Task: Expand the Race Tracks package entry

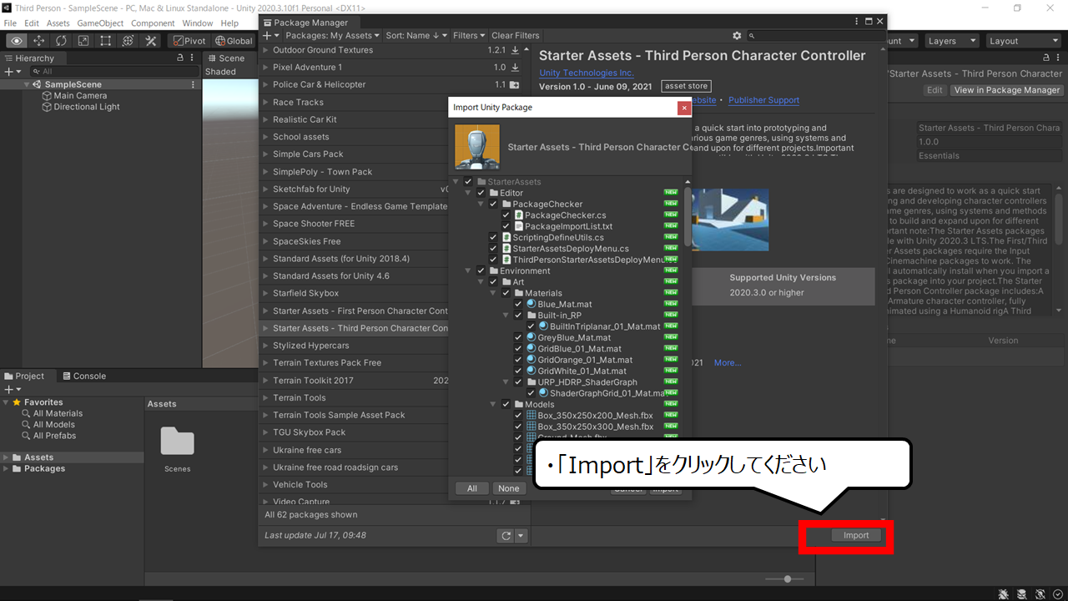Action: (264, 103)
